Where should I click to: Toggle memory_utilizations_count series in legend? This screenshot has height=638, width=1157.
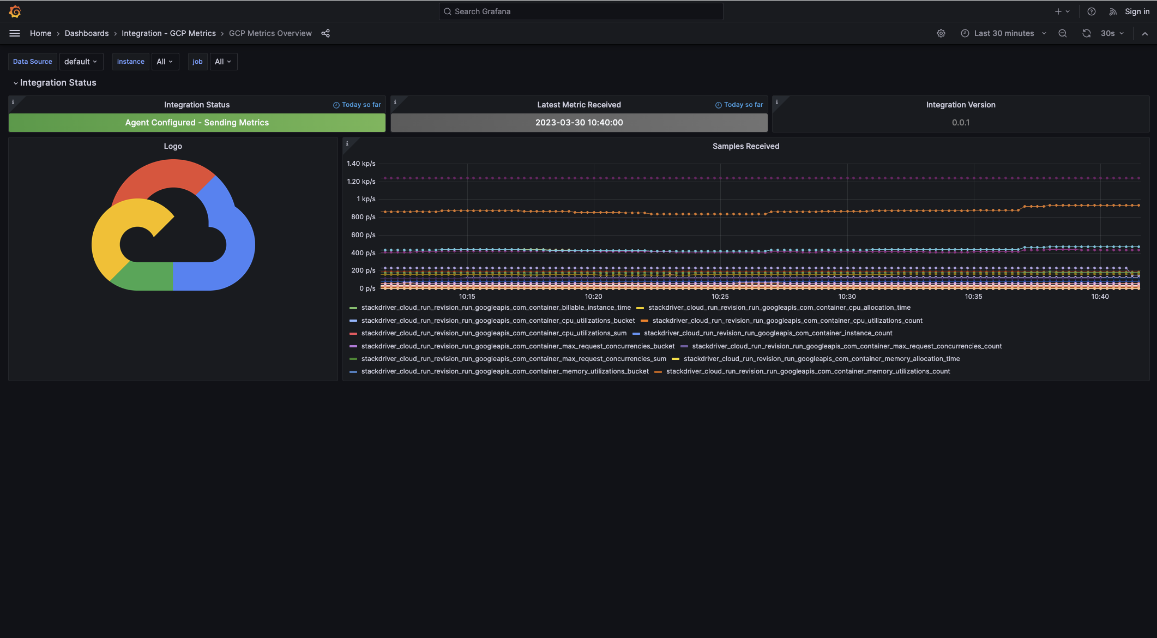[x=808, y=371]
